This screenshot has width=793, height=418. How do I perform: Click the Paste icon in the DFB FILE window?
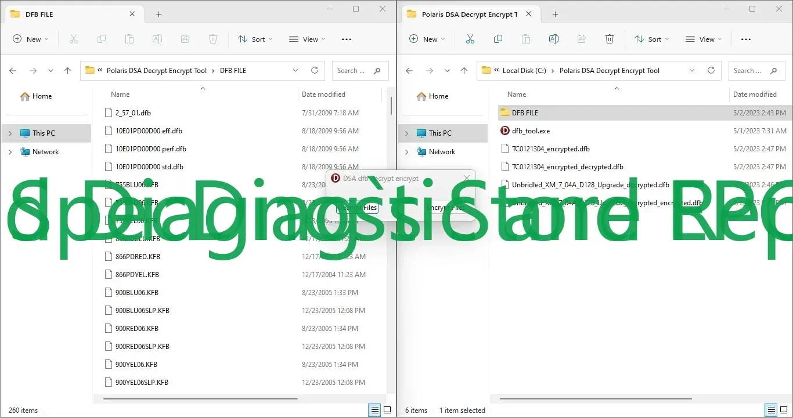click(129, 39)
